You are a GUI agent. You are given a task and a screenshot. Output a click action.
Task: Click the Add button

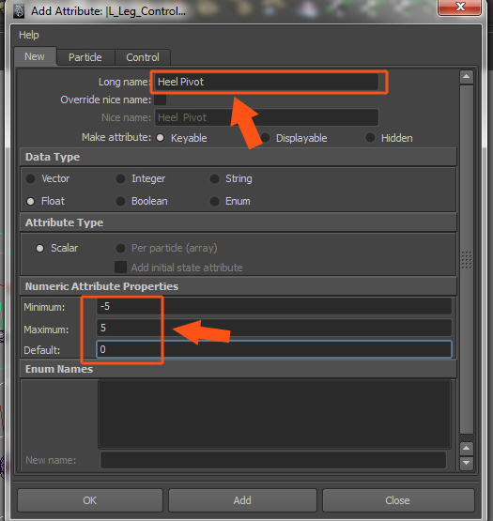(x=242, y=500)
